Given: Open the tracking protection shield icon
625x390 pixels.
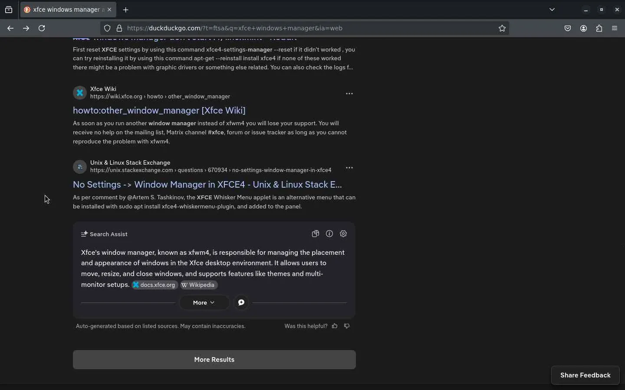Looking at the screenshot, I should [107, 28].
